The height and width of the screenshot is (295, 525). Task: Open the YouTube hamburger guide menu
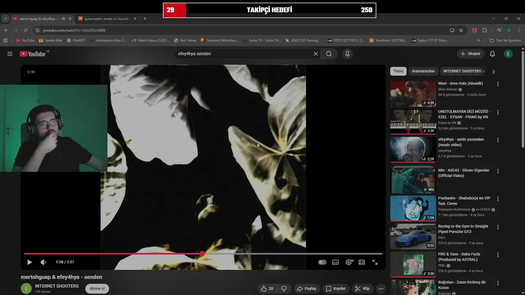pos(10,54)
